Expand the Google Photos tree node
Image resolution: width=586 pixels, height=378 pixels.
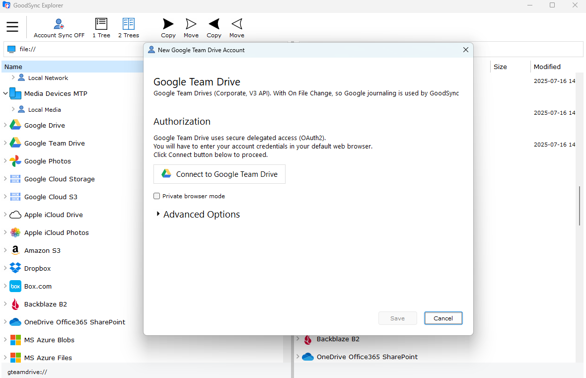tap(5, 161)
